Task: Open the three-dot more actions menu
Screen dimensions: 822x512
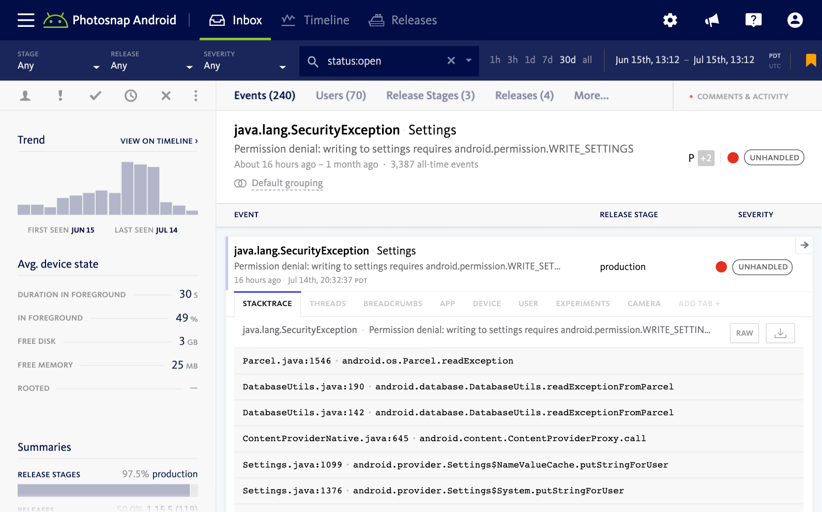Action: [195, 96]
